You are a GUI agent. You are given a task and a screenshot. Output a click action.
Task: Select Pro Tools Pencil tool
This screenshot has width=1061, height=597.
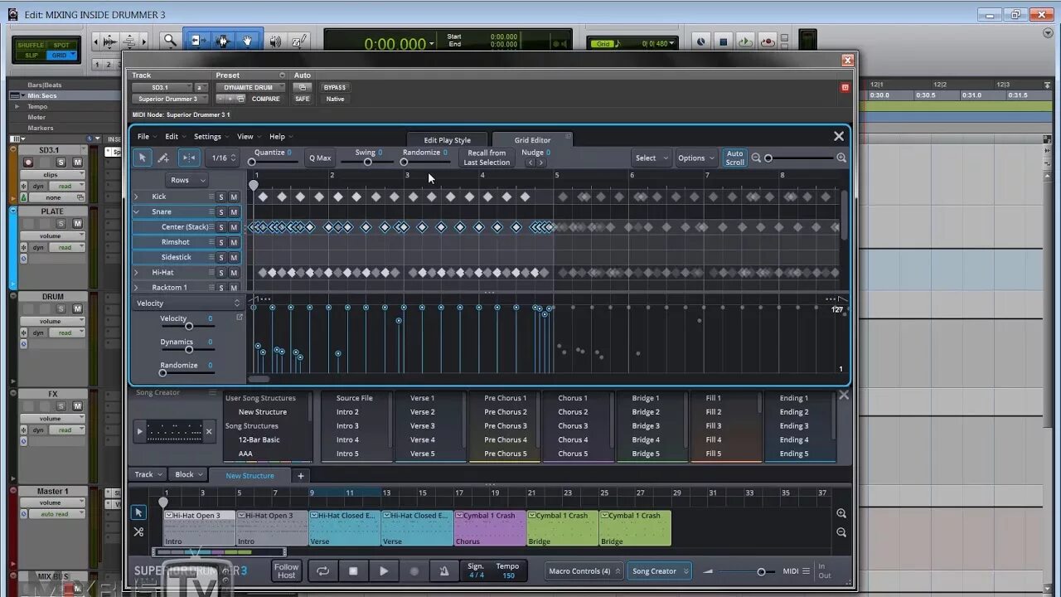click(299, 41)
